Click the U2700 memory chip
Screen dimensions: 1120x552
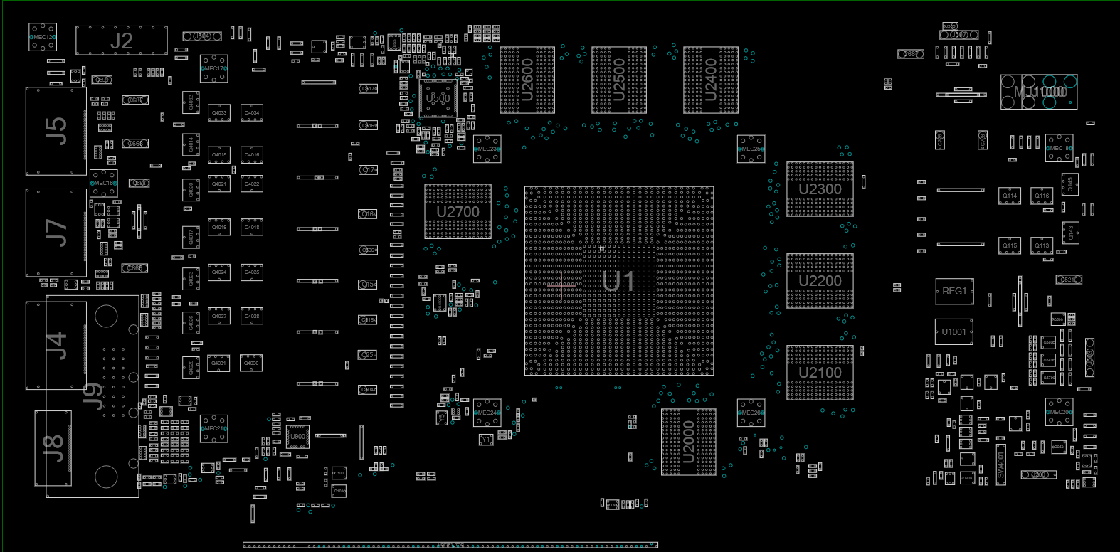pyautogui.click(x=458, y=211)
